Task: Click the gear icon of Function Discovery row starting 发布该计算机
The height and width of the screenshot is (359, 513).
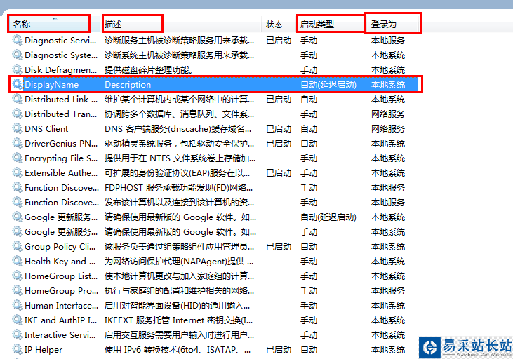Action: tap(18, 202)
